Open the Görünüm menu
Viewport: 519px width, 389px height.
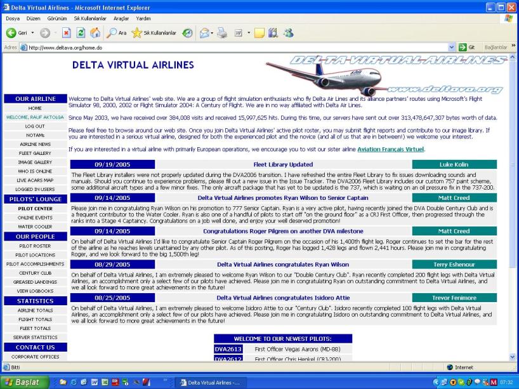[x=57, y=18]
